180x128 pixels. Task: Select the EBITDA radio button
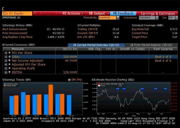10,72
